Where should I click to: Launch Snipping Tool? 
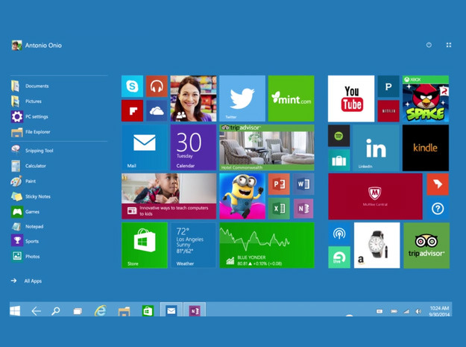pos(32,151)
